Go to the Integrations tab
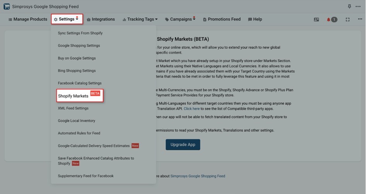The image size is (366, 194). point(101,19)
